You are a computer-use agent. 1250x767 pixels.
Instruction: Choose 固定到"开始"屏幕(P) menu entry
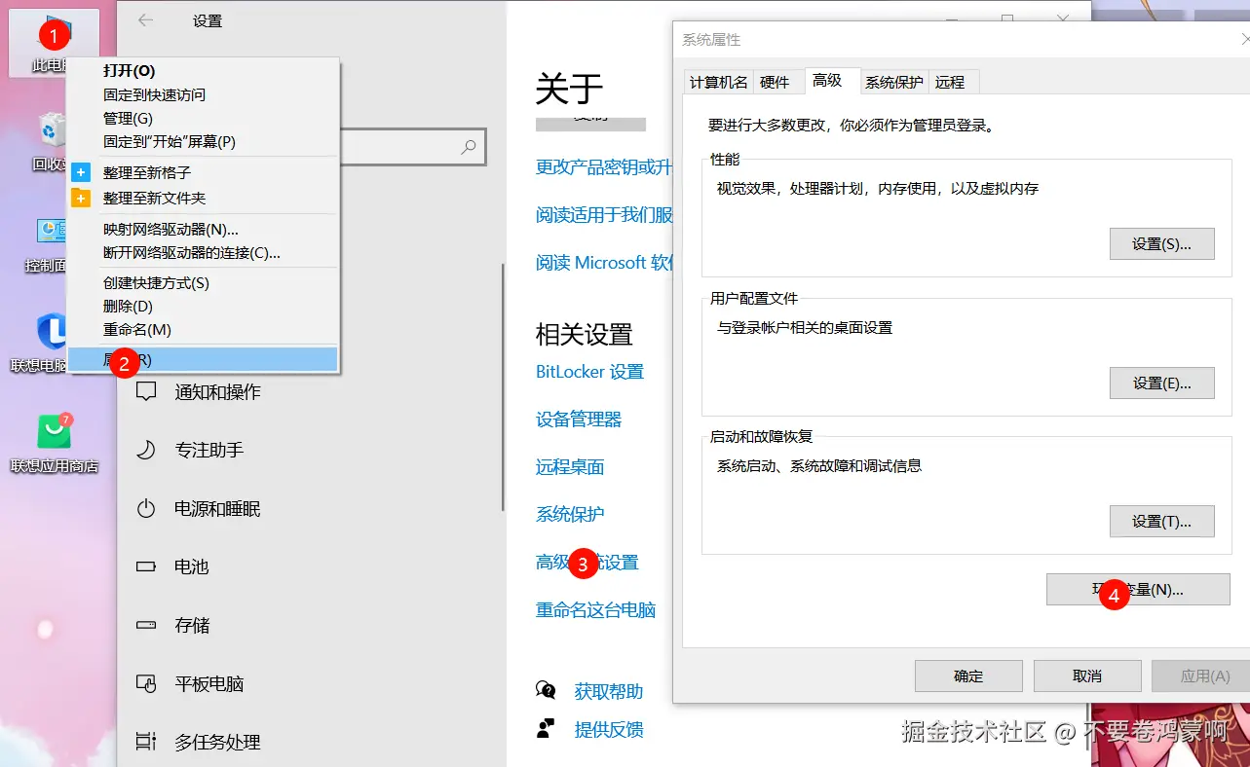pyautogui.click(x=203, y=141)
